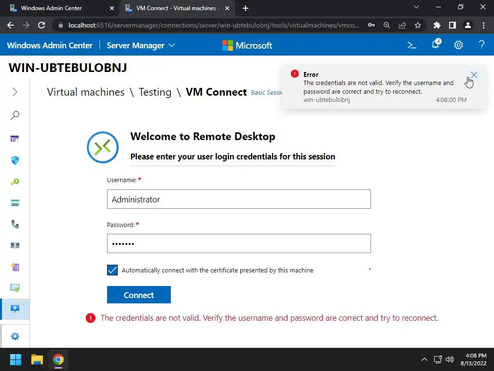Open Storage tool icon in sidebar

click(x=15, y=203)
